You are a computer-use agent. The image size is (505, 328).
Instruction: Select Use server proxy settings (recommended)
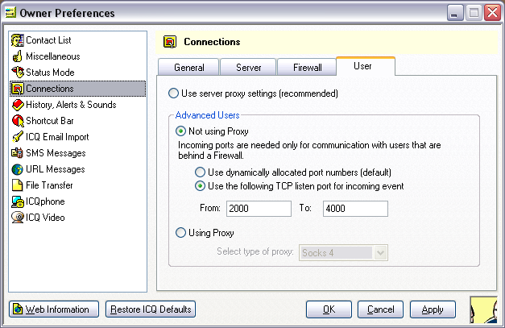[173, 93]
